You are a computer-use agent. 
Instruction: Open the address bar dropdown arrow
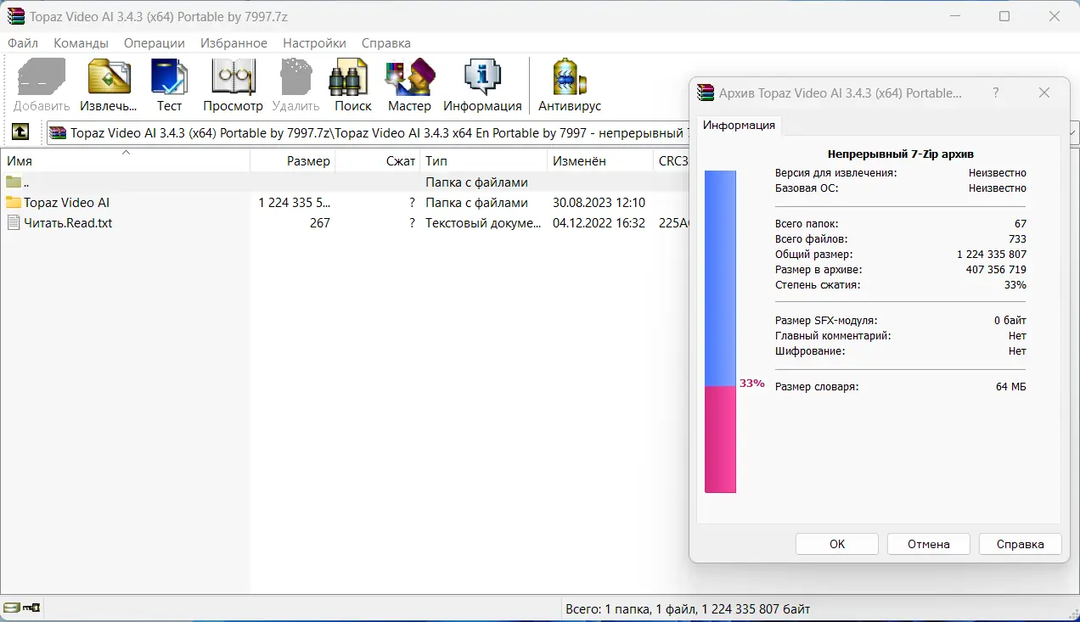(x=1072, y=132)
